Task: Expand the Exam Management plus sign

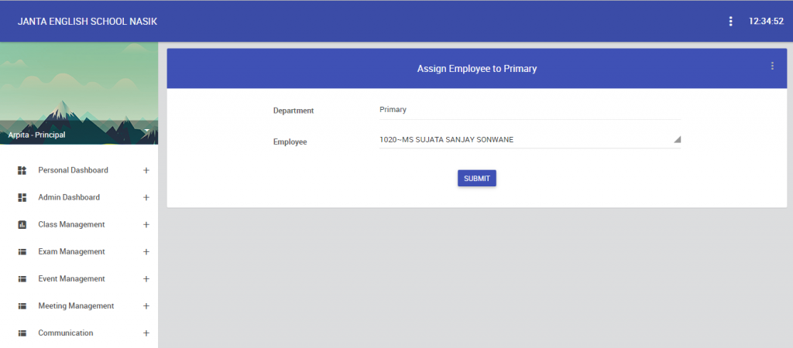Action: [146, 251]
